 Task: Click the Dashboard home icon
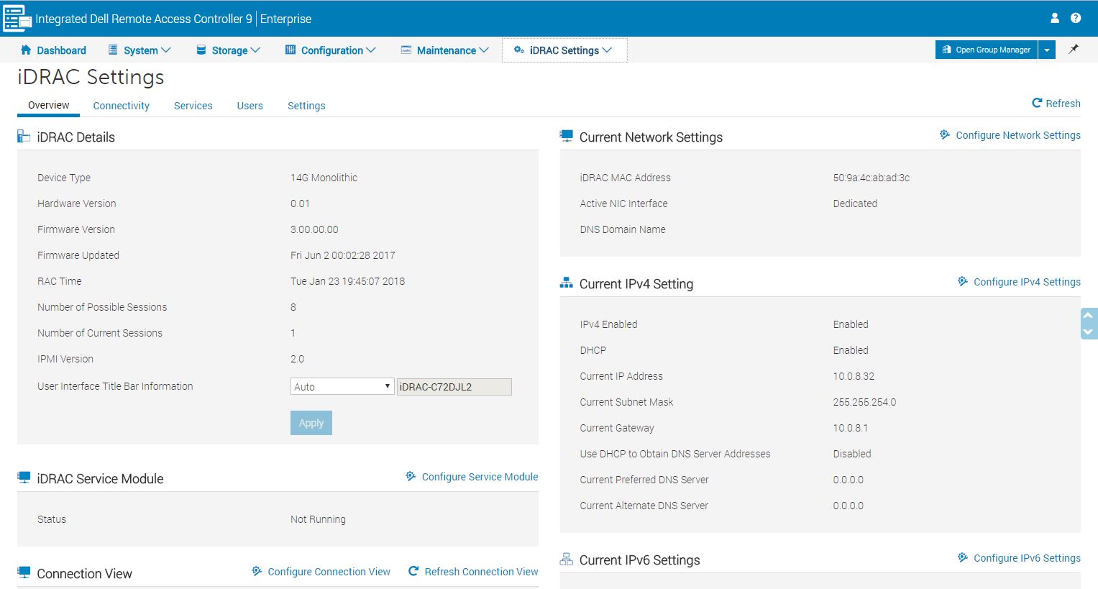point(26,50)
